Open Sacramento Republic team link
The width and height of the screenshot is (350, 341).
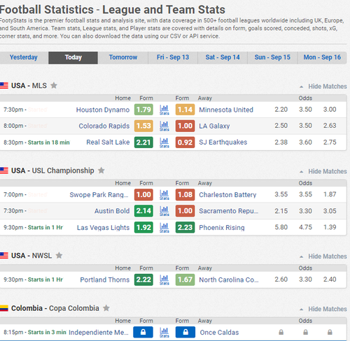click(x=228, y=211)
